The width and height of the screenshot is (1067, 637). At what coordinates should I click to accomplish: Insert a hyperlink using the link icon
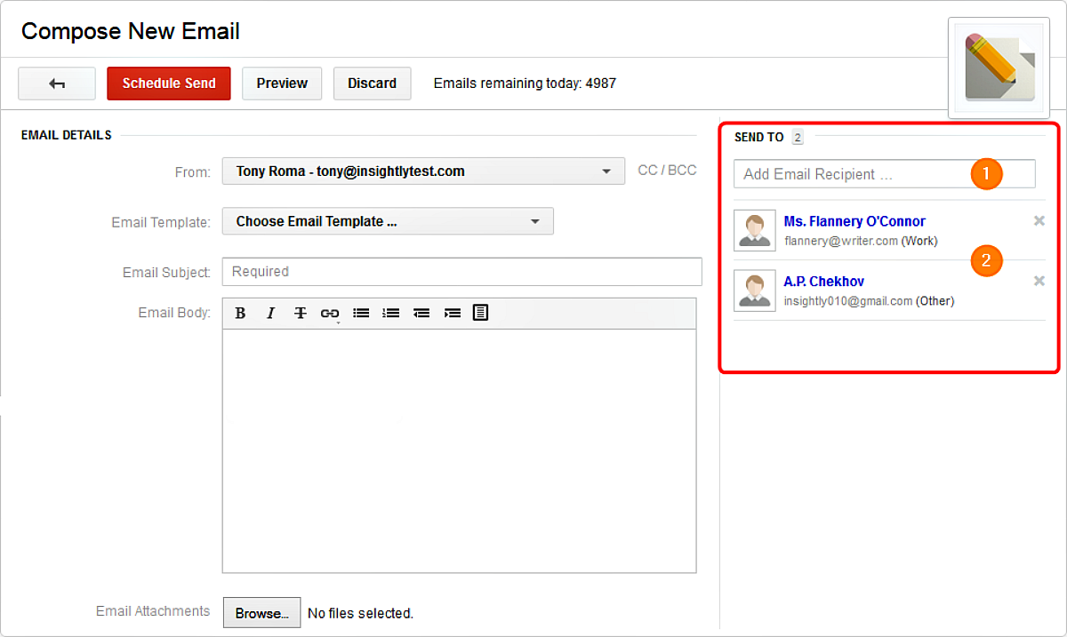[331, 313]
